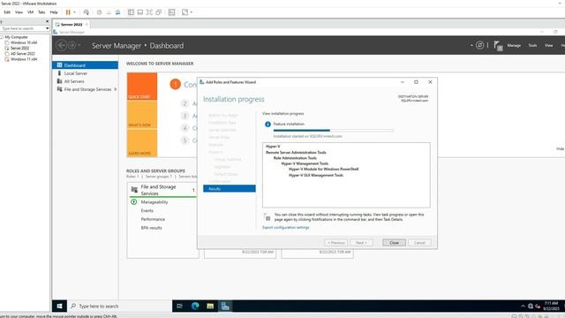Viewport: 565px width, 318px height.
Task: Select Dashboard in Server Manager sidebar
Action: [85, 65]
